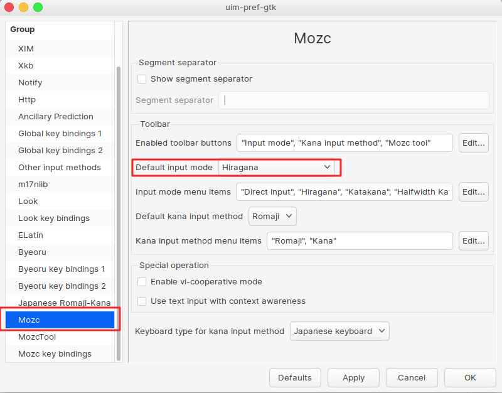The width and height of the screenshot is (502, 393).
Task: Cancel the preferences dialog
Action: tap(412, 378)
